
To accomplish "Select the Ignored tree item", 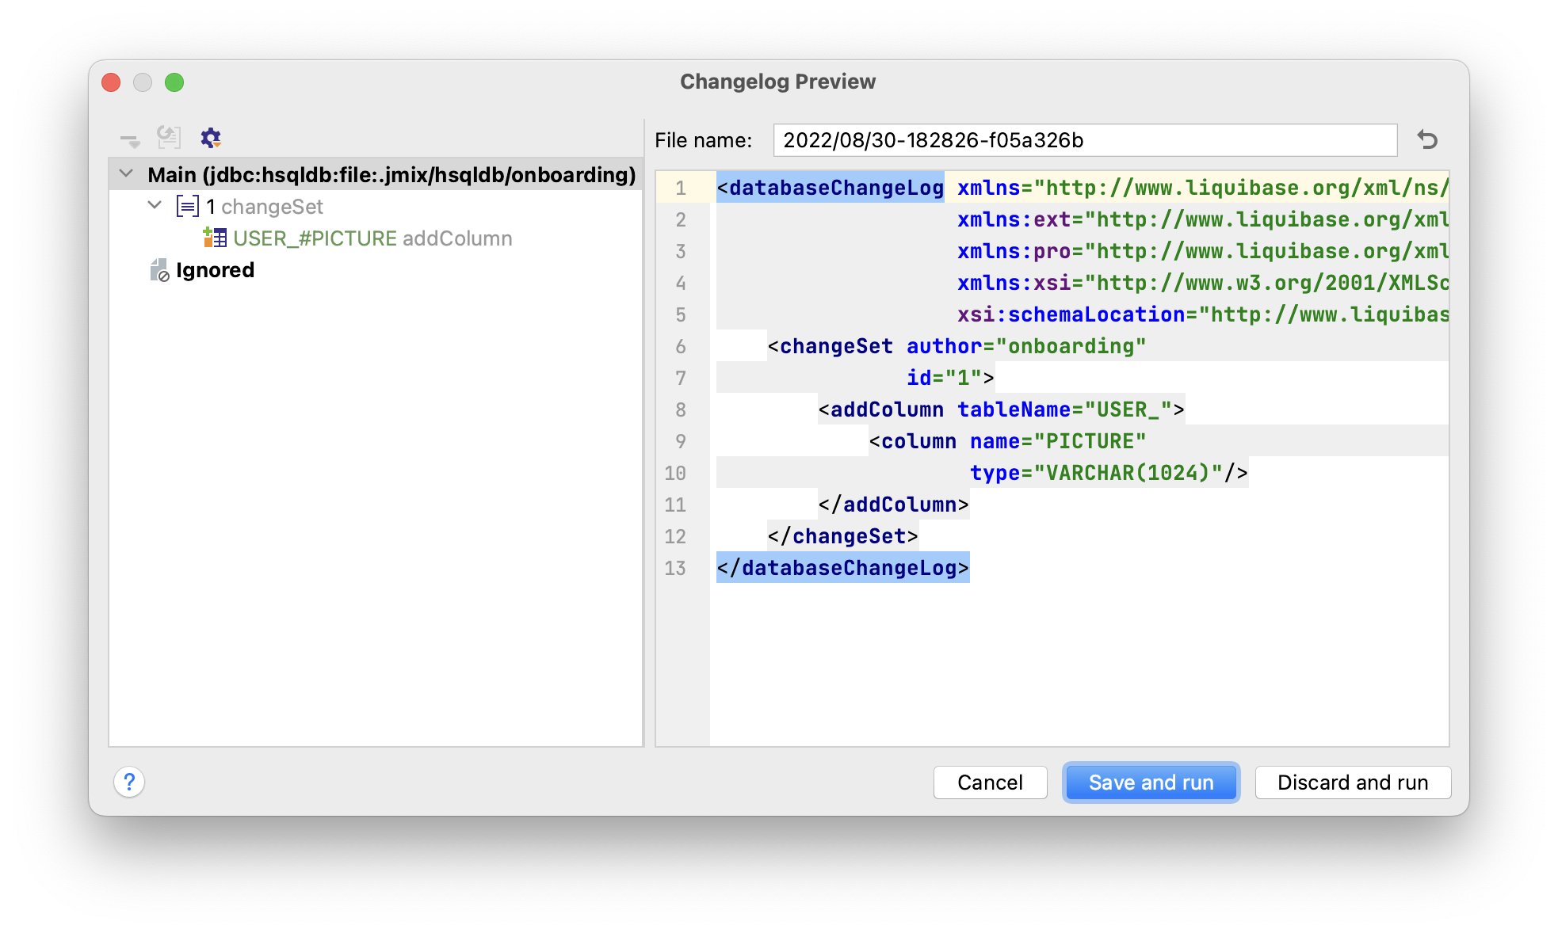I will [215, 270].
